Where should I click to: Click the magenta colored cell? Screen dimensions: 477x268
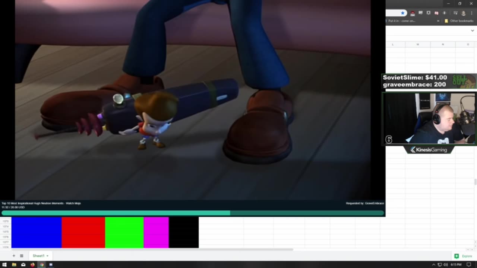[x=156, y=232]
